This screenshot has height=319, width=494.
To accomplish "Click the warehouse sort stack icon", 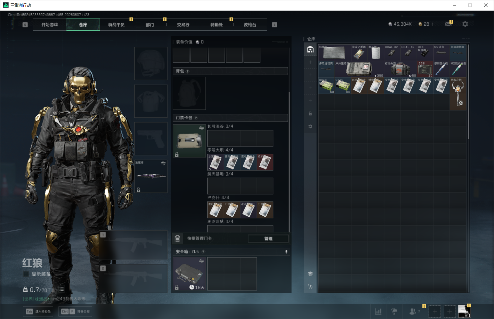I will click(x=310, y=273).
